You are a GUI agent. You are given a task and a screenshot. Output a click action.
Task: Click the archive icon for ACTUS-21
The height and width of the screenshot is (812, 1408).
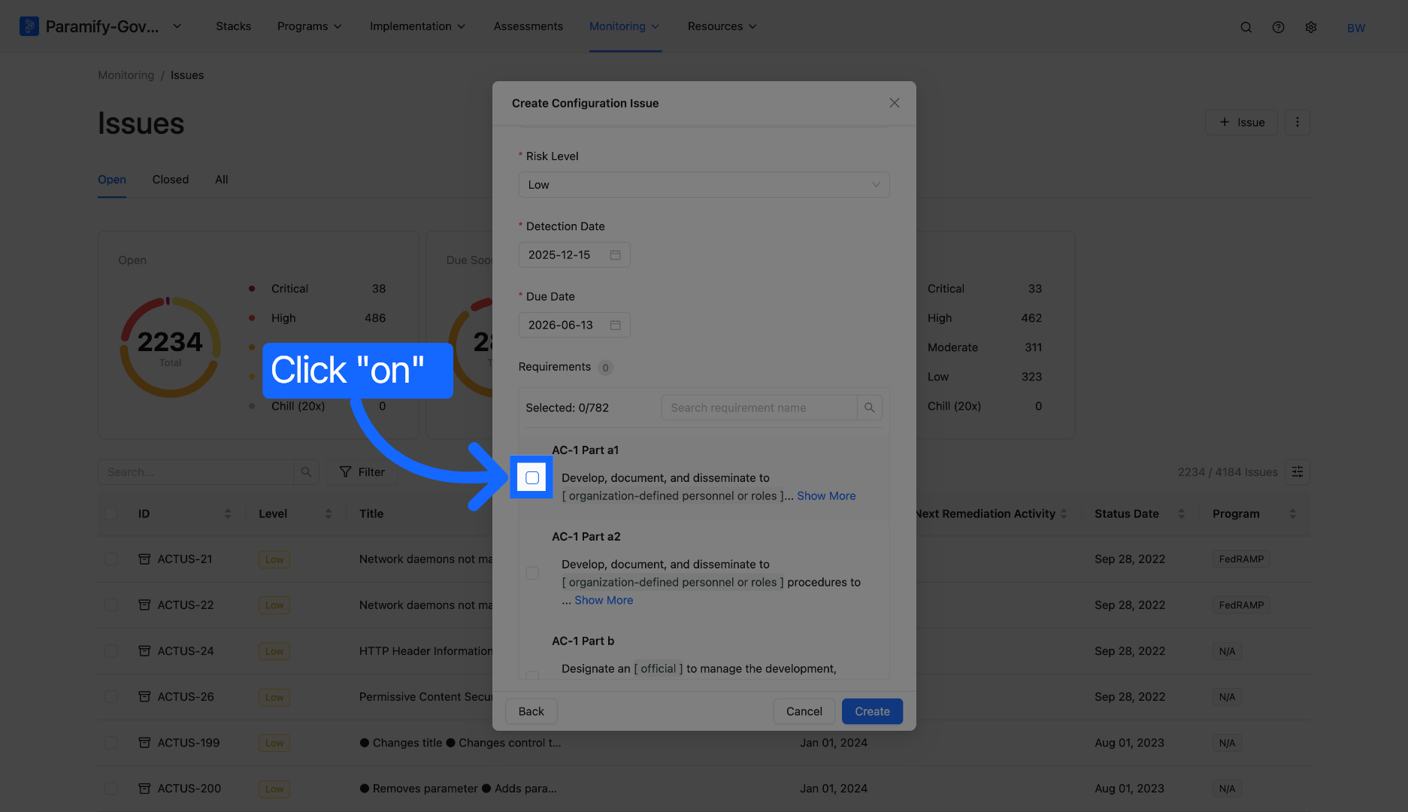point(144,559)
